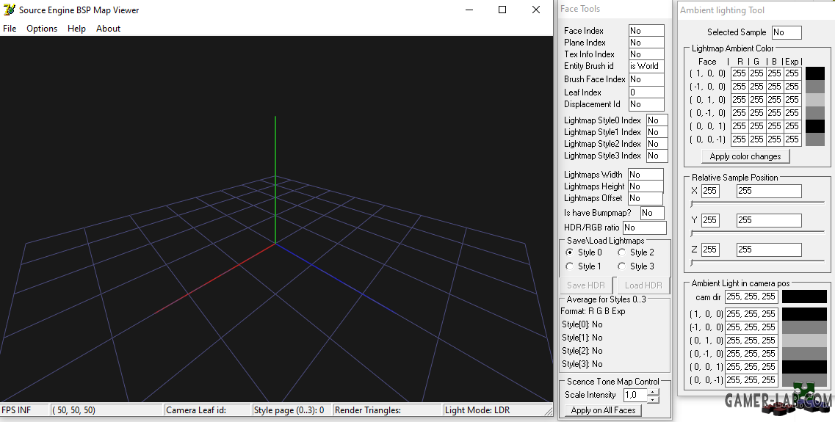Click the Displacement Id field
This screenshot has height=422, width=835.
click(646, 104)
